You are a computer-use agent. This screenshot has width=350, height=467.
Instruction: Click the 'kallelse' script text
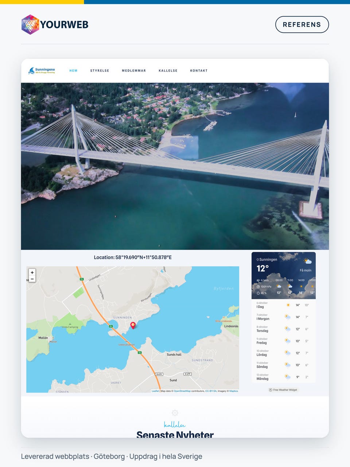[x=175, y=425]
